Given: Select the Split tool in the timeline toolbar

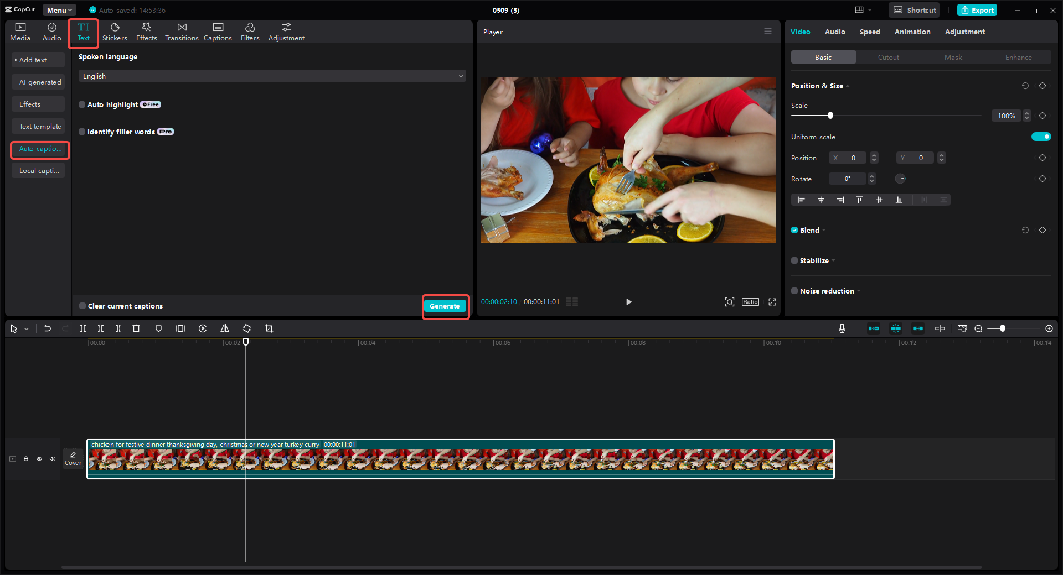Looking at the screenshot, I should point(83,328).
